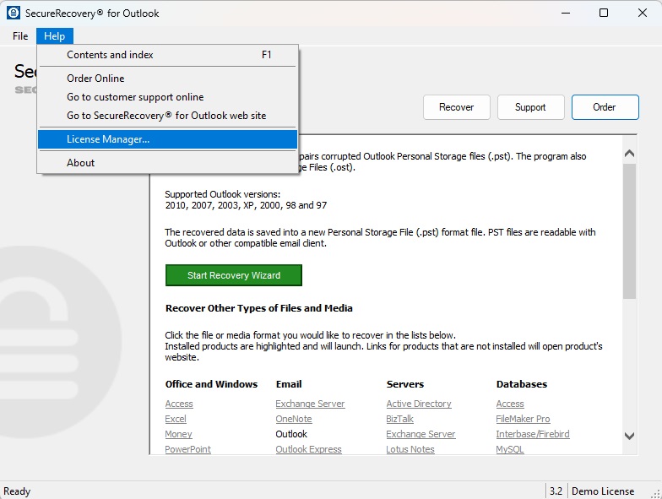Select Go to customer support online
Image resolution: width=662 pixels, height=499 pixels.
pyautogui.click(x=135, y=97)
